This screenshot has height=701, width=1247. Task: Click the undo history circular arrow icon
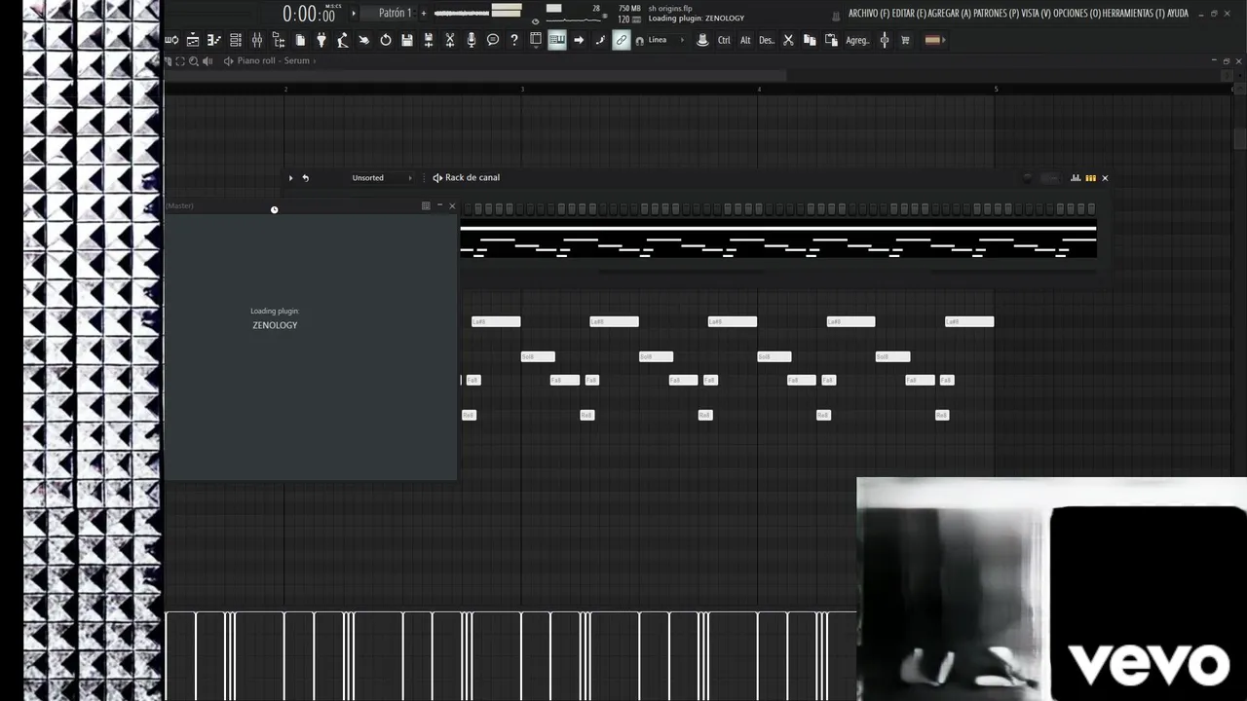coord(386,40)
